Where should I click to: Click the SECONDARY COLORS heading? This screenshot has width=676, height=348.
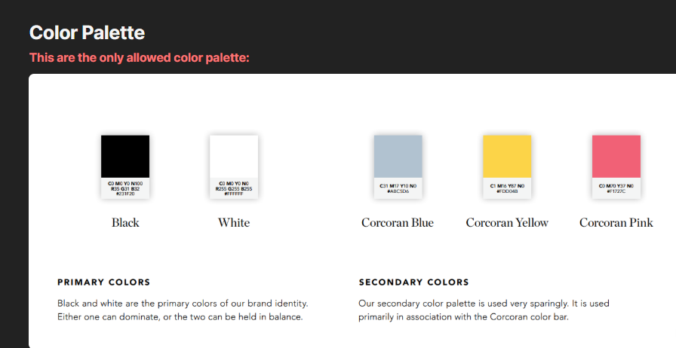(413, 282)
